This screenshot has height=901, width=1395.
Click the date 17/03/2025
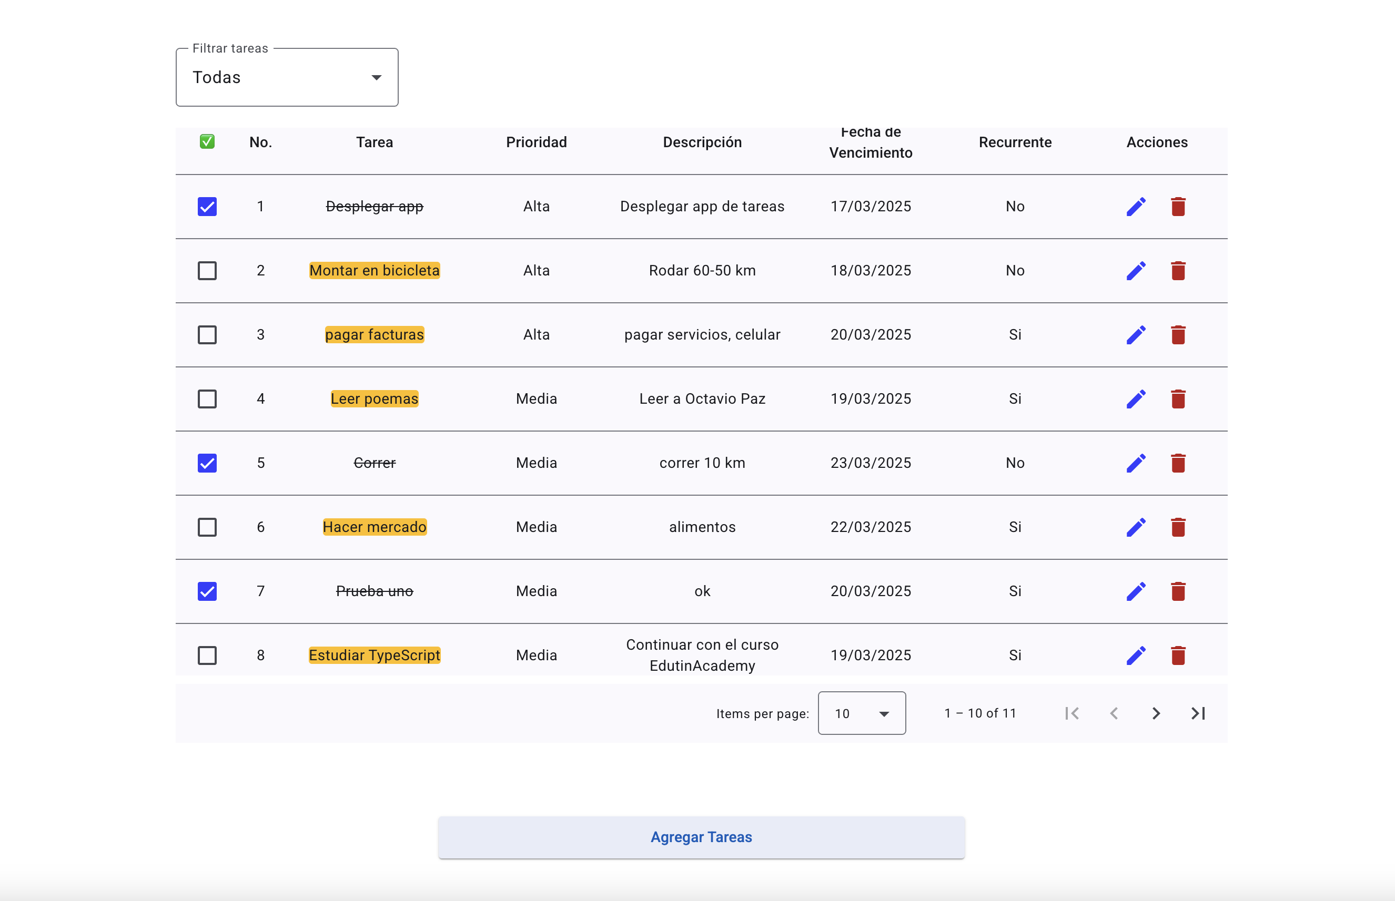click(871, 207)
